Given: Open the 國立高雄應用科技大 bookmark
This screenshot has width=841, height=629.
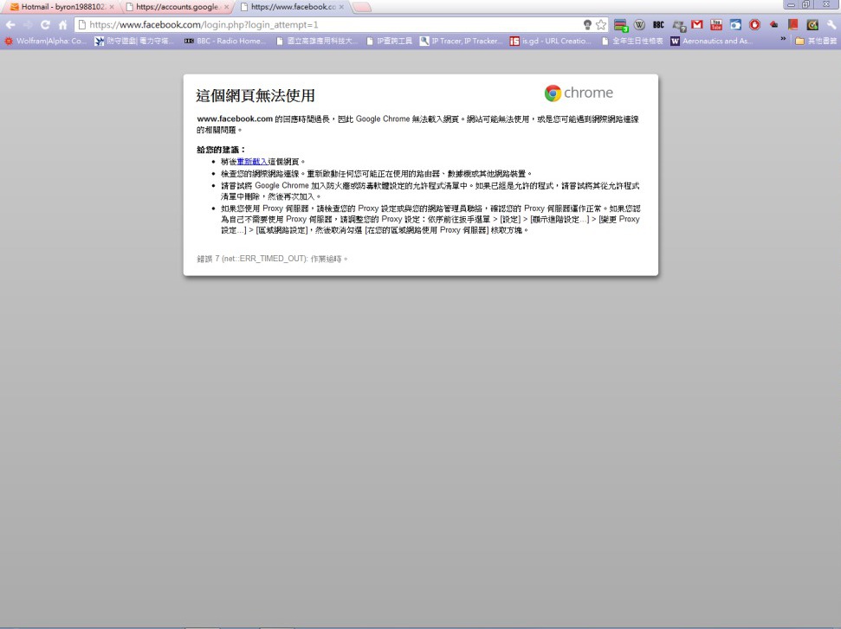Looking at the screenshot, I should pos(316,41).
